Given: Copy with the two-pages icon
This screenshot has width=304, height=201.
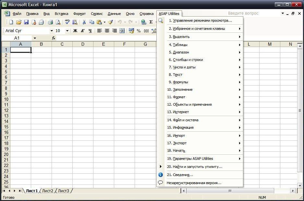Looking at the screenshot, I should (91, 22).
